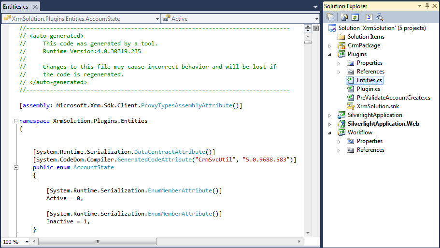Open Properties from Solution Explorer toolbar
440x248 pixels.
point(330,17)
